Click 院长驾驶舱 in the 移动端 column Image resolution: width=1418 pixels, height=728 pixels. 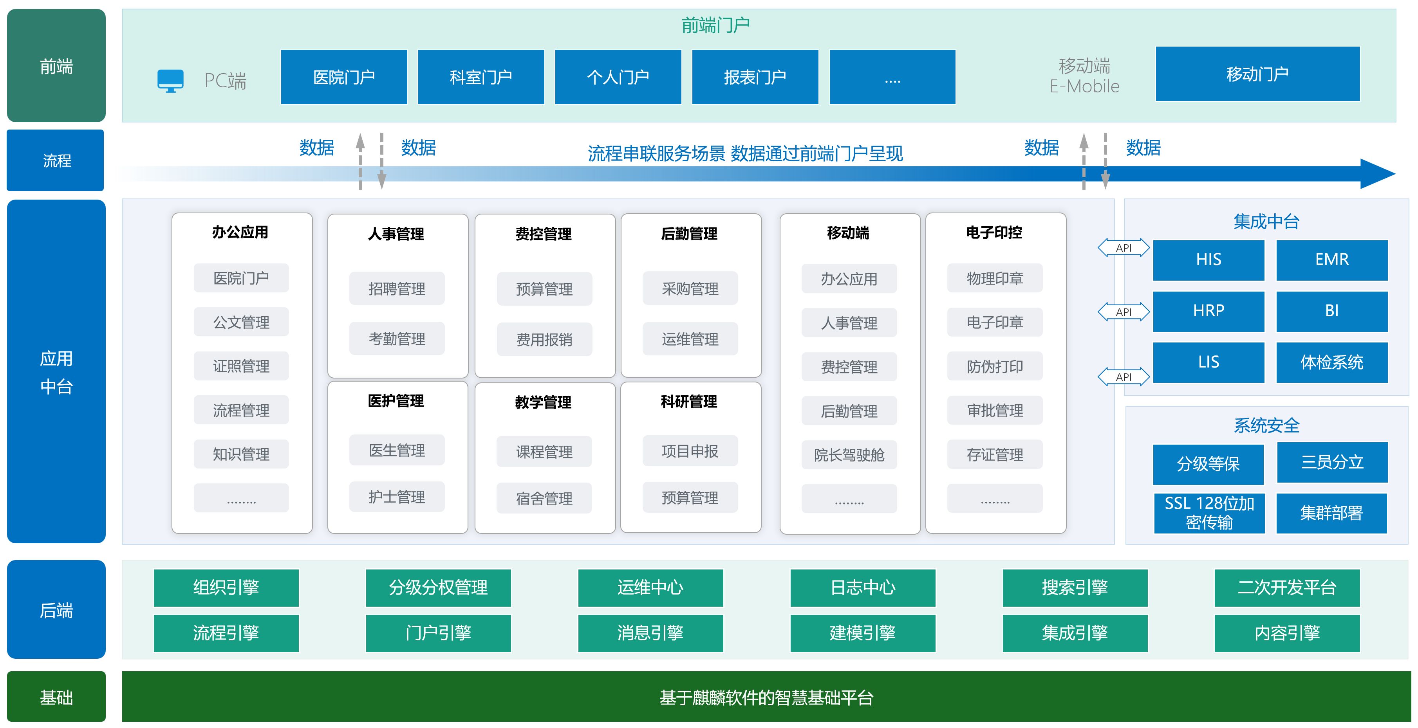pos(849,454)
